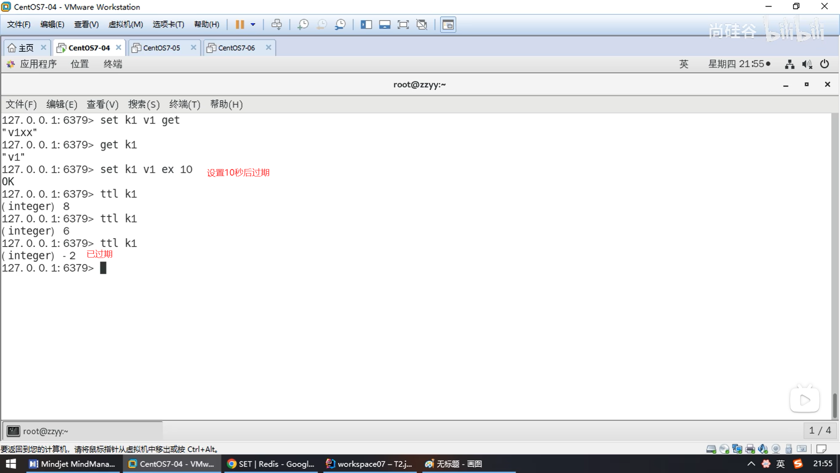The height and width of the screenshot is (473, 840).
Task: Click the 1 / 4 workspace switcher
Action: point(820,431)
